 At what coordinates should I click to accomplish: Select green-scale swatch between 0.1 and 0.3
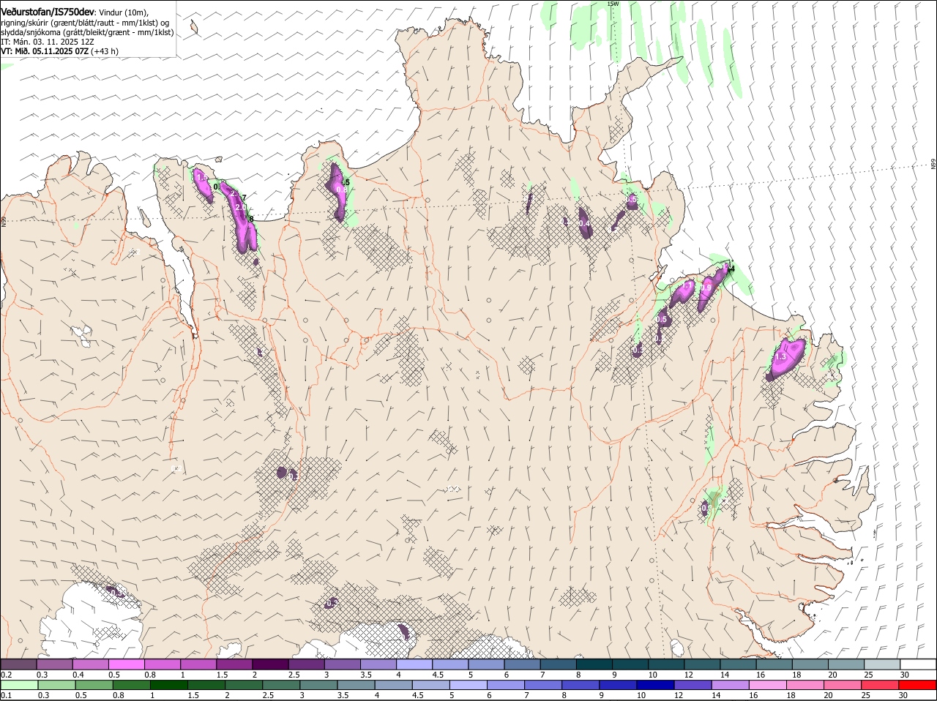[x=19, y=686]
